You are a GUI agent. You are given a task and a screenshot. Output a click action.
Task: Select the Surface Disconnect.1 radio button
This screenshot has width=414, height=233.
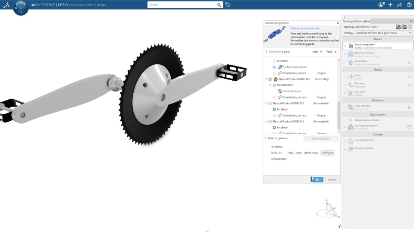274,67
